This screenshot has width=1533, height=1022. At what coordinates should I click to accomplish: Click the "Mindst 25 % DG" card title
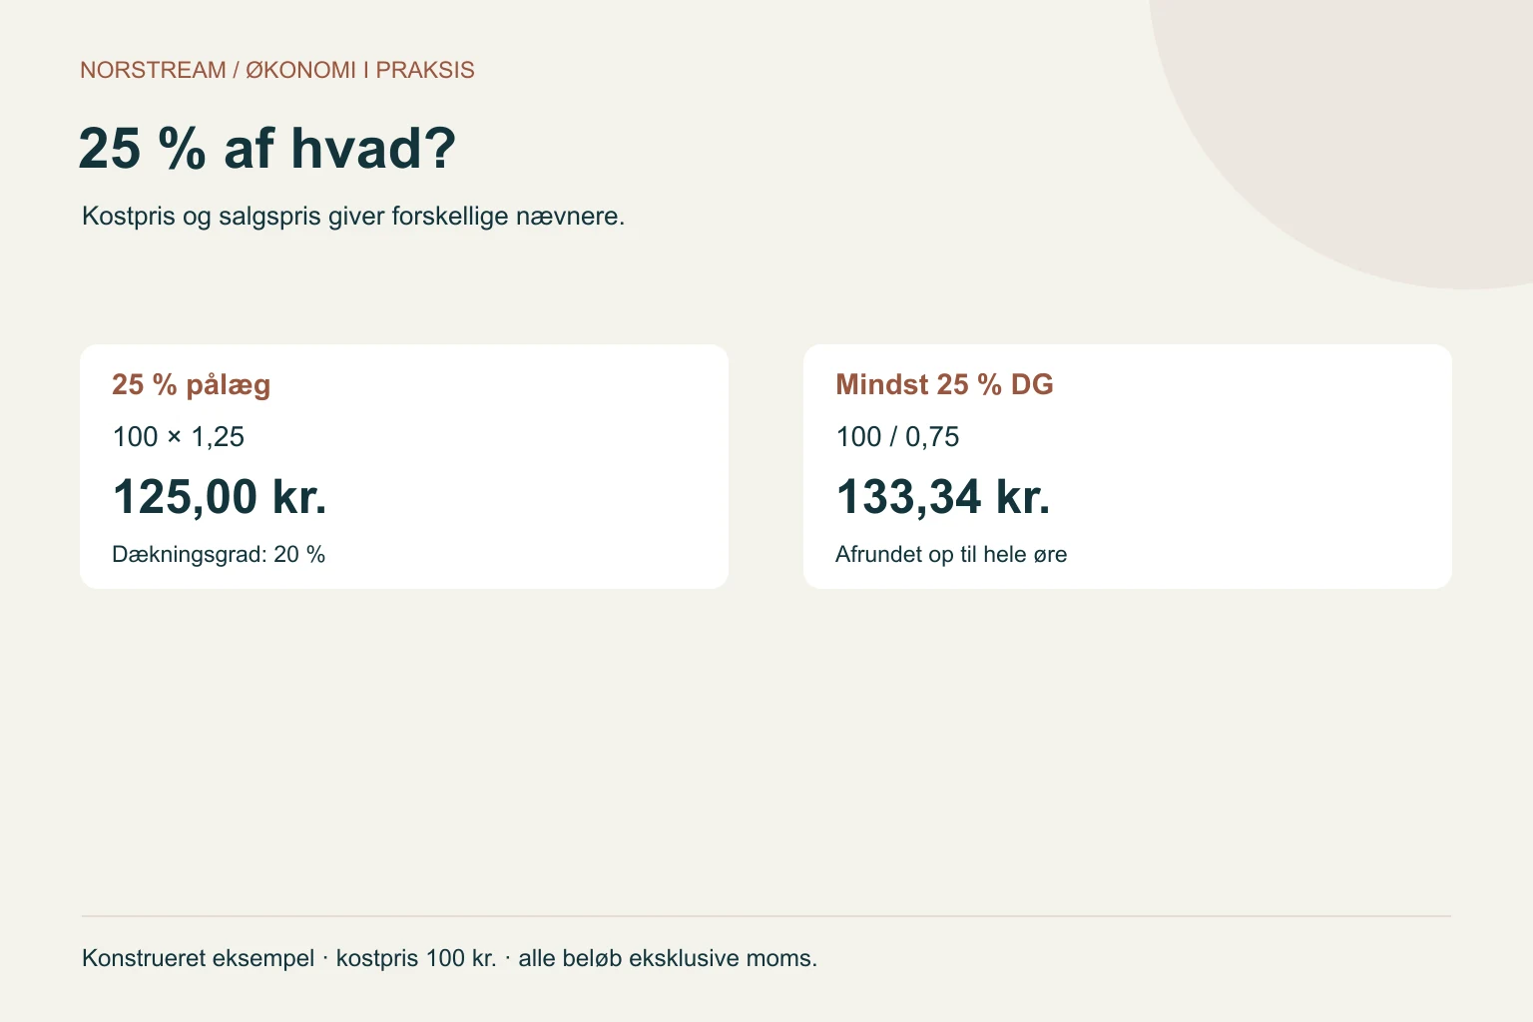click(944, 384)
